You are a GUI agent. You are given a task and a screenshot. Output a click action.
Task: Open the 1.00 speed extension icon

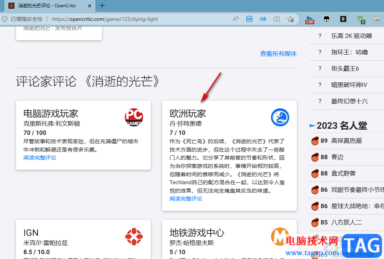(309, 19)
